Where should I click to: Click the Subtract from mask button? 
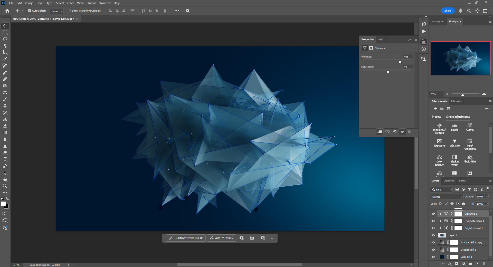(186, 238)
